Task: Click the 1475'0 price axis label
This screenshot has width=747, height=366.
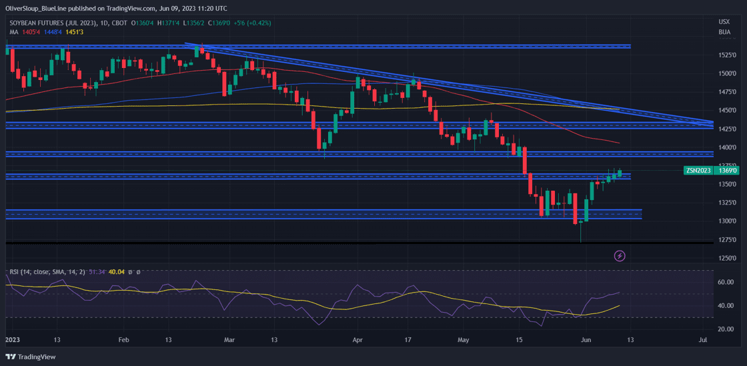Action: [727, 92]
